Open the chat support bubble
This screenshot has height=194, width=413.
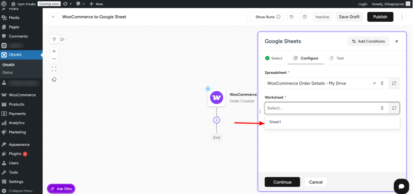click(x=401, y=186)
